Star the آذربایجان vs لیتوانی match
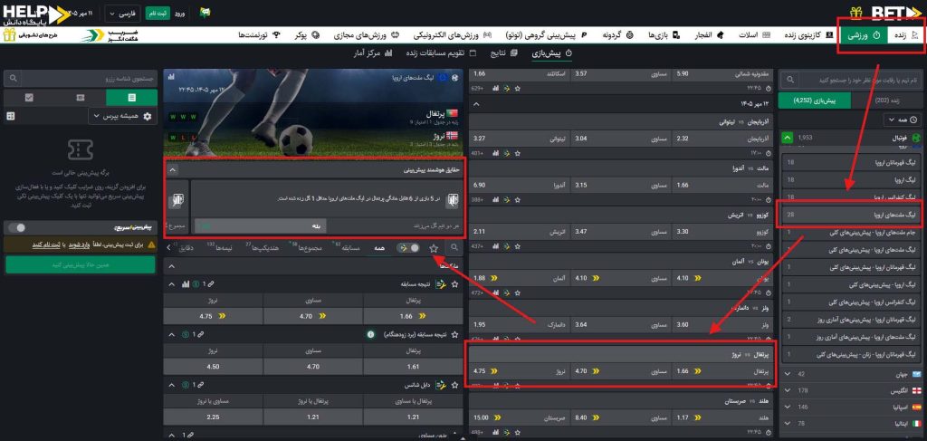927x441 pixels. click(515, 153)
